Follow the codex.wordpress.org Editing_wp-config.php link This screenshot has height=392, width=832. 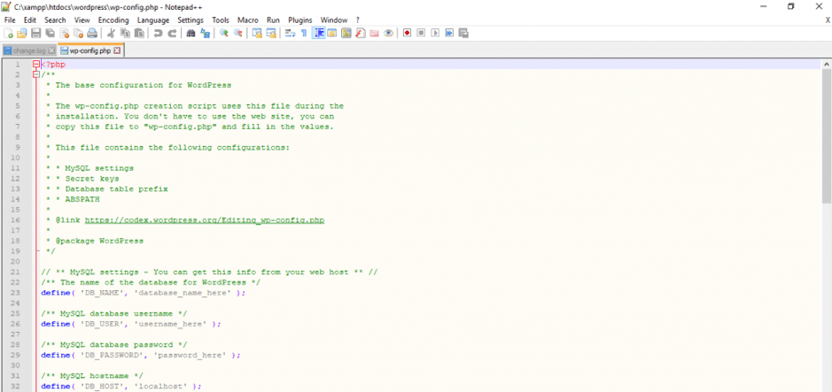[x=205, y=219]
